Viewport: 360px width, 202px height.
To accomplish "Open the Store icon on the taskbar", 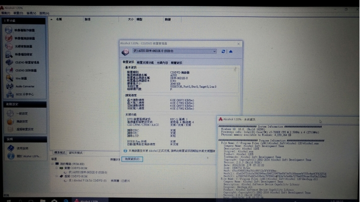I will click(x=54, y=201).
